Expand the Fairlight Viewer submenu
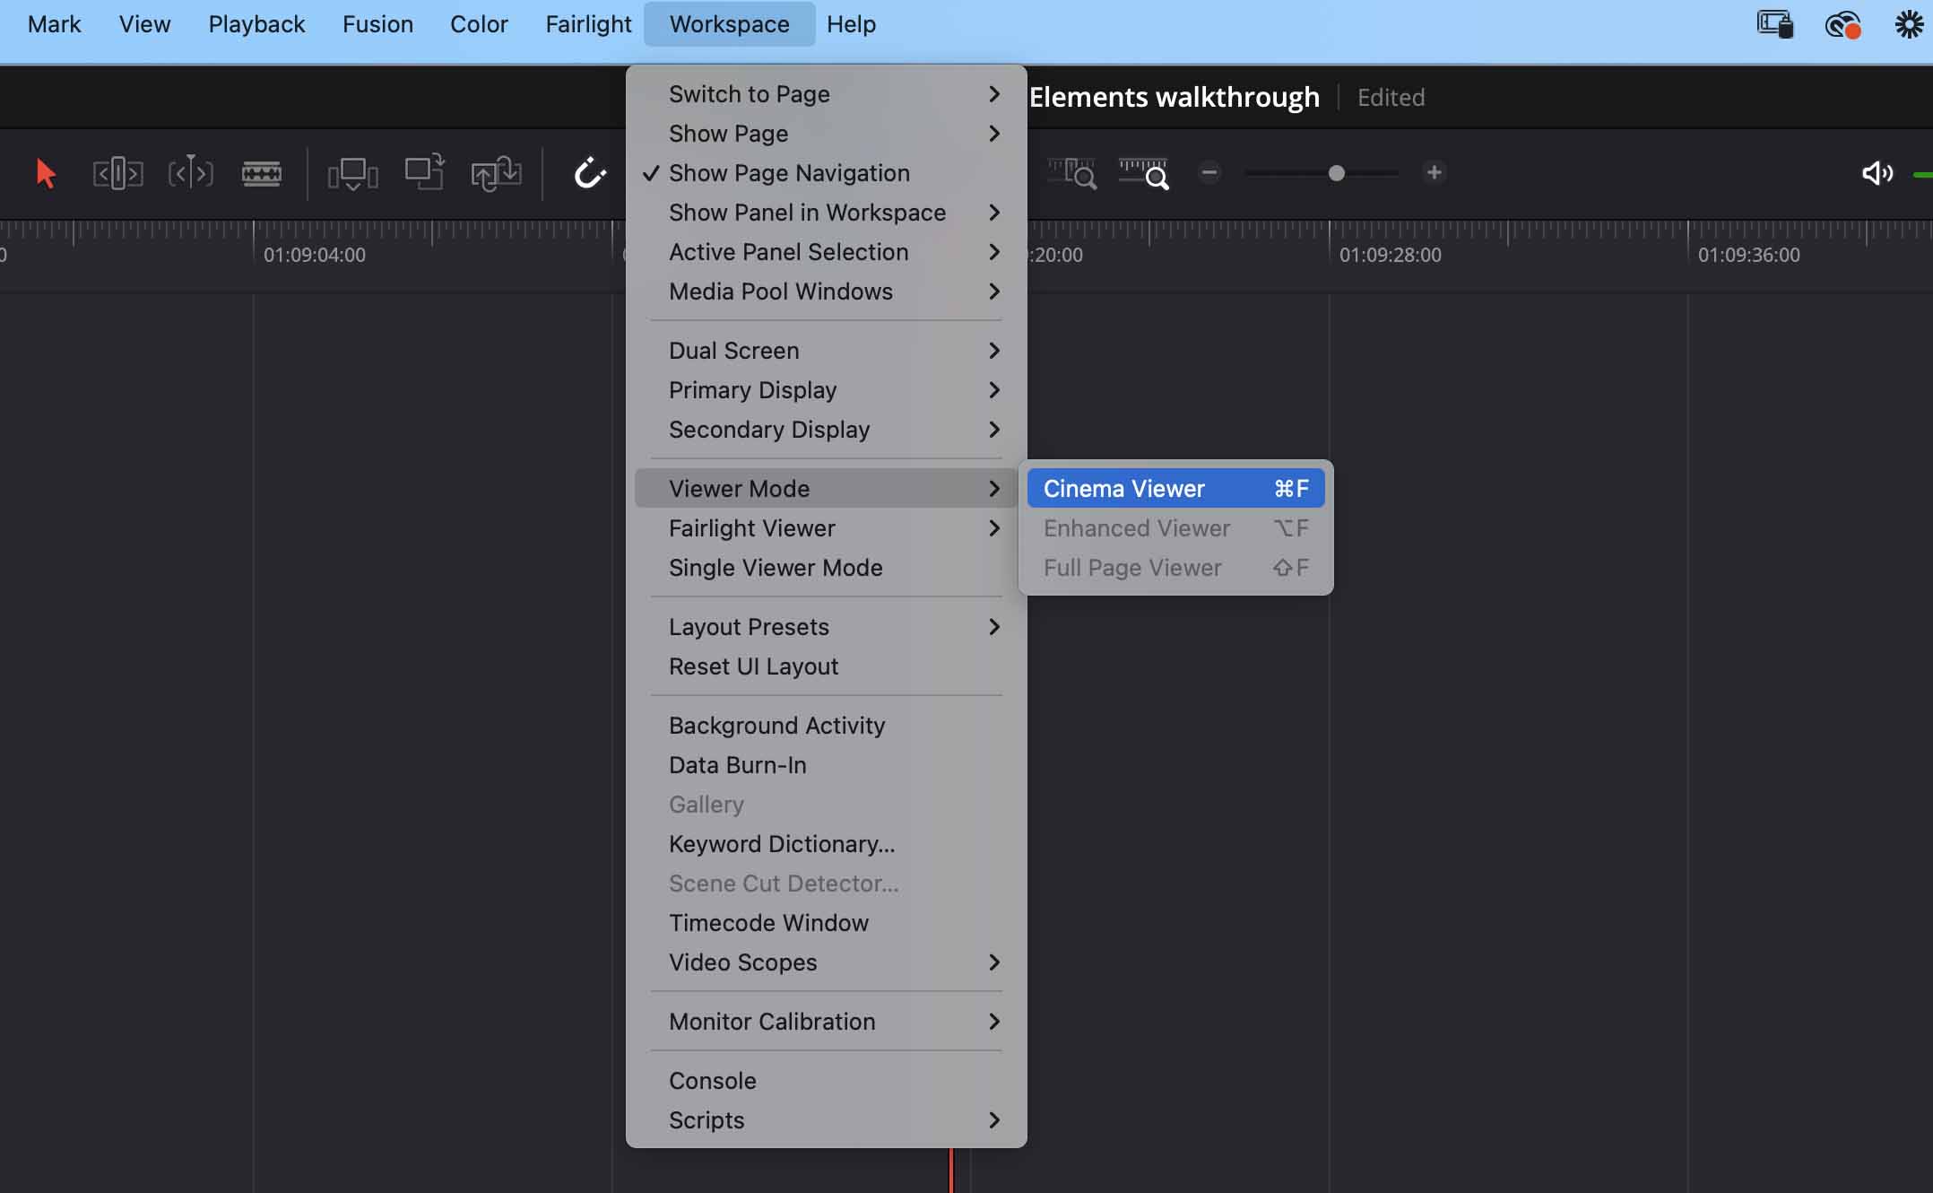This screenshot has height=1193, width=1933. point(826,528)
